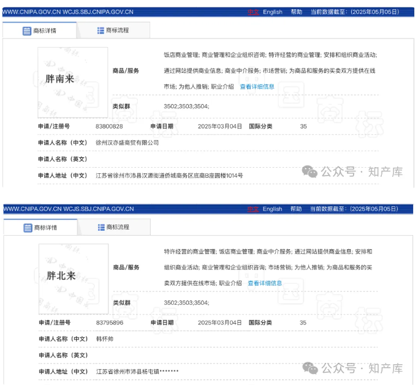The image size is (418, 385).
Task: Open 查看详细信息 link for 胖北来 services
Action: coord(265,283)
